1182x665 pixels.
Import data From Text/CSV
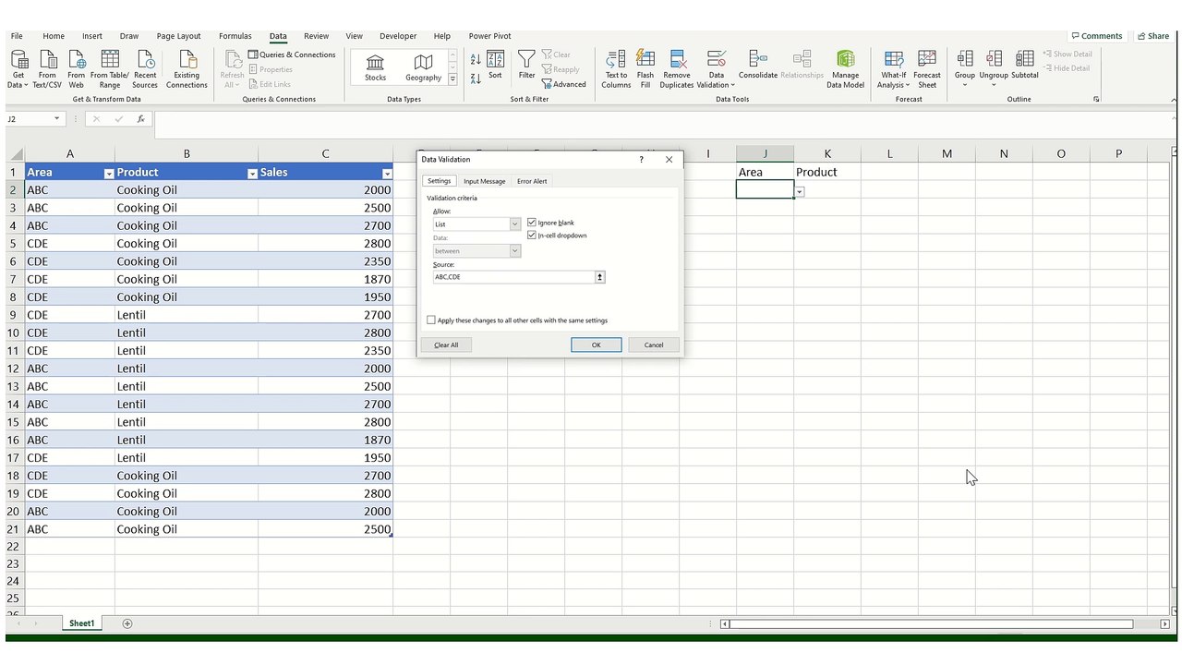click(x=47, y=69)
